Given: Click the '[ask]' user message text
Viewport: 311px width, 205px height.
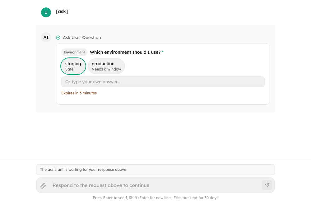Looking at the screenshot, I should tap(62, 11).
